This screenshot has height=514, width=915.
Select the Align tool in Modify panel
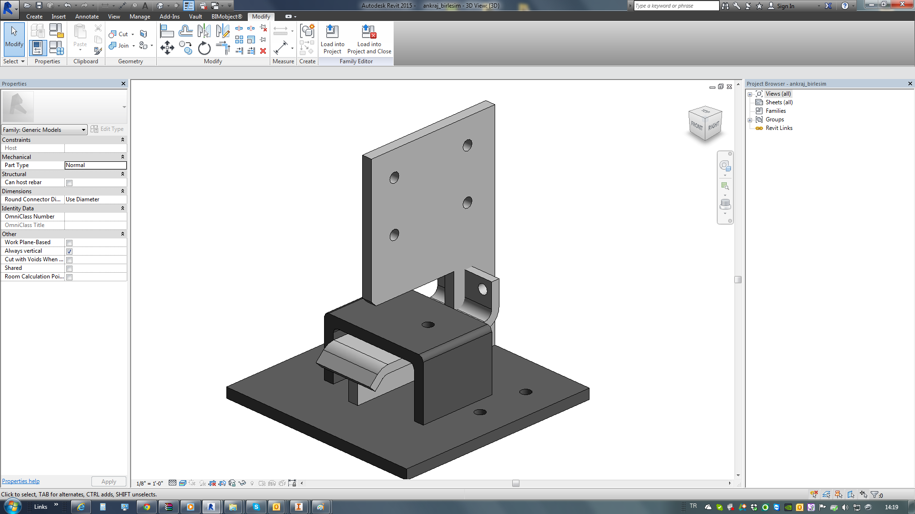tap(167, 32)
